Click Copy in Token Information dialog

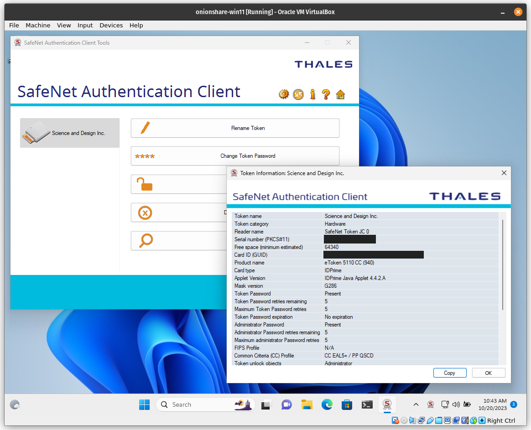(450, 373)
